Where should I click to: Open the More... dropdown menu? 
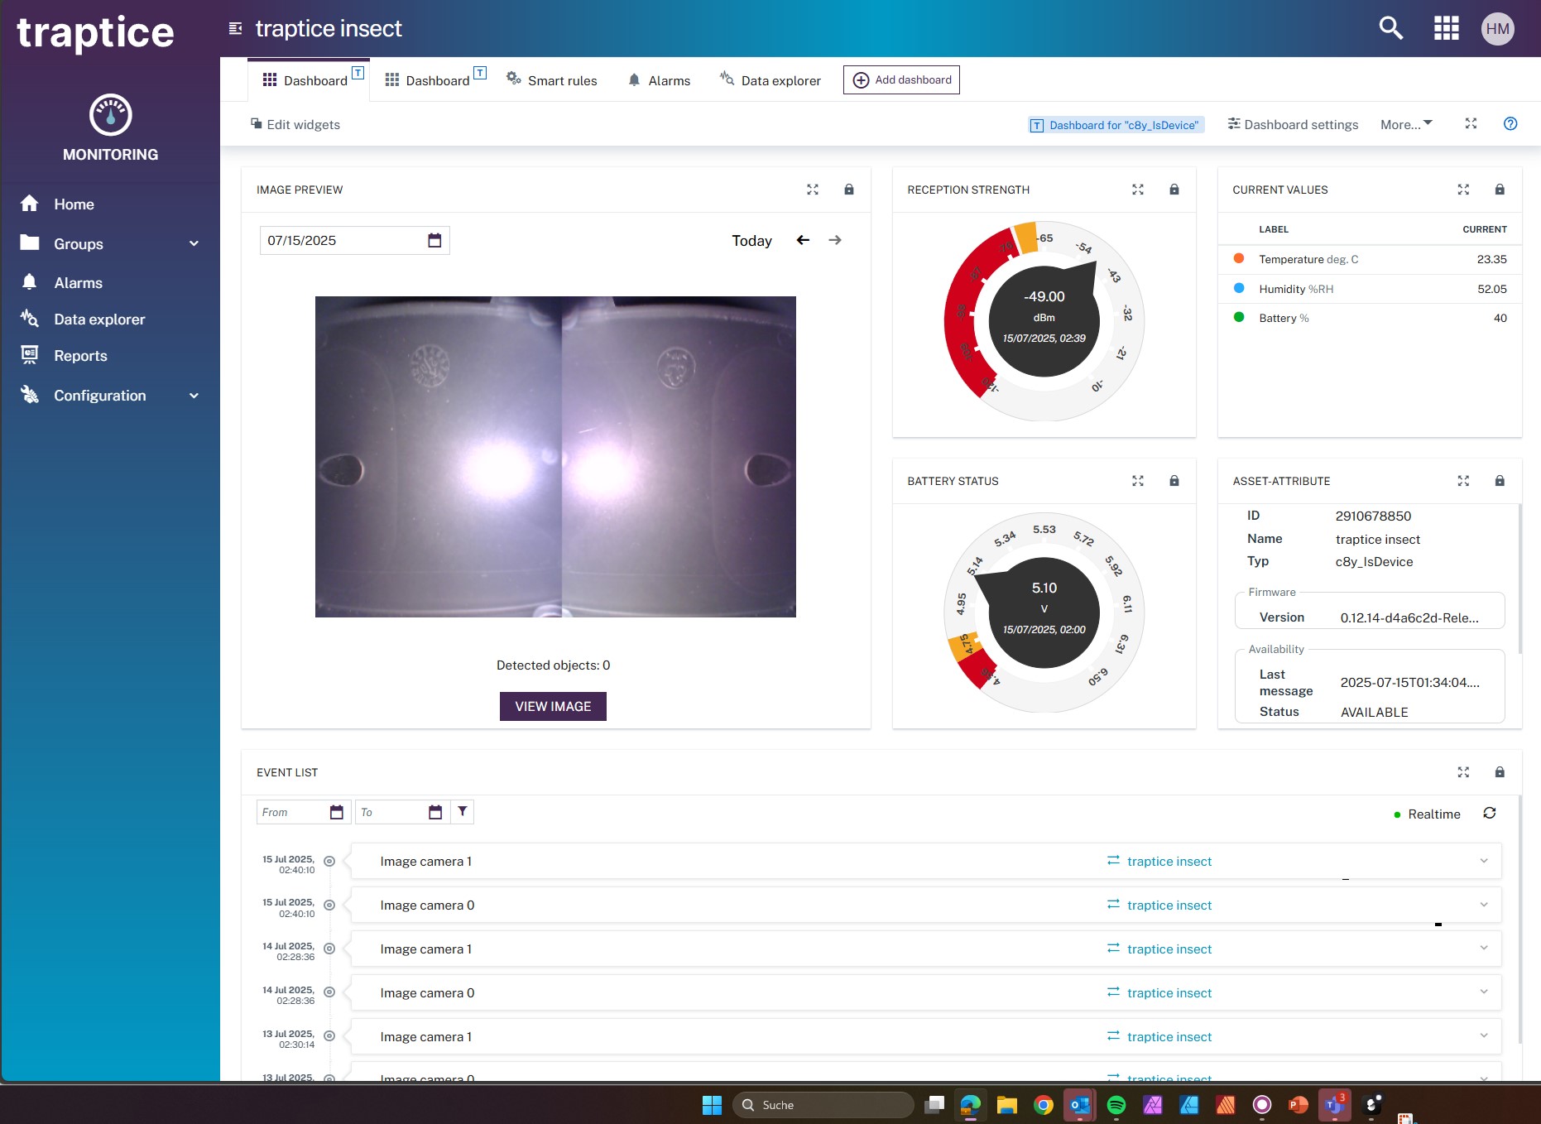click(1405, 124)
